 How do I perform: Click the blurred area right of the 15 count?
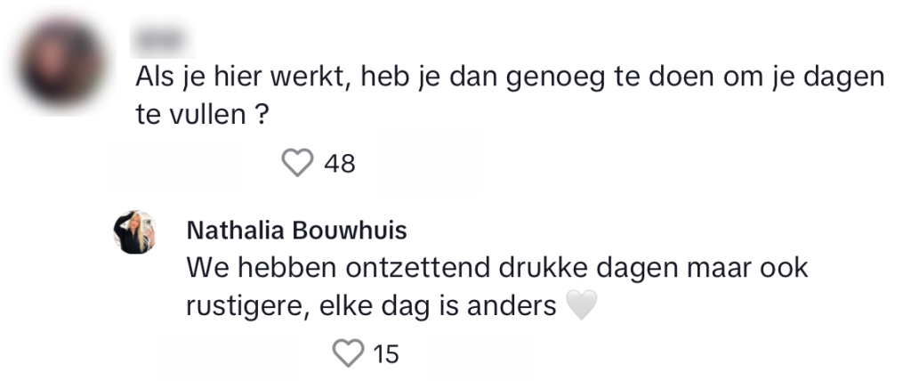(x=480, y=355)
